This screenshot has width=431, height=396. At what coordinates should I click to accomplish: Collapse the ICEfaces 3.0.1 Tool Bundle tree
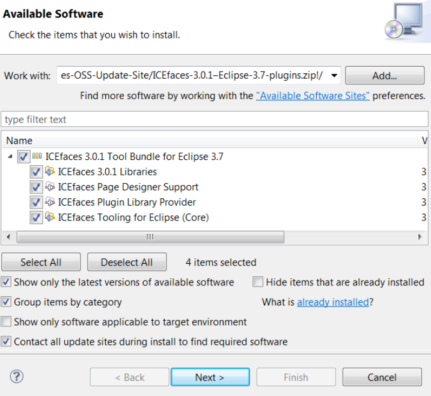coord(10,157)
